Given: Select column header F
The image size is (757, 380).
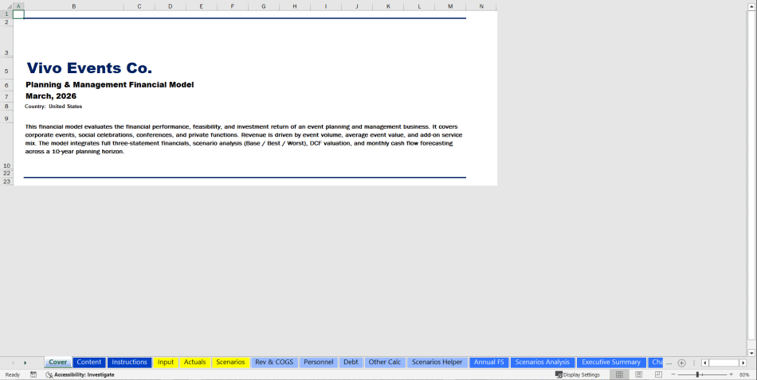Looking at the screenshot, I should pyautogui.click(x=232, y=6).
